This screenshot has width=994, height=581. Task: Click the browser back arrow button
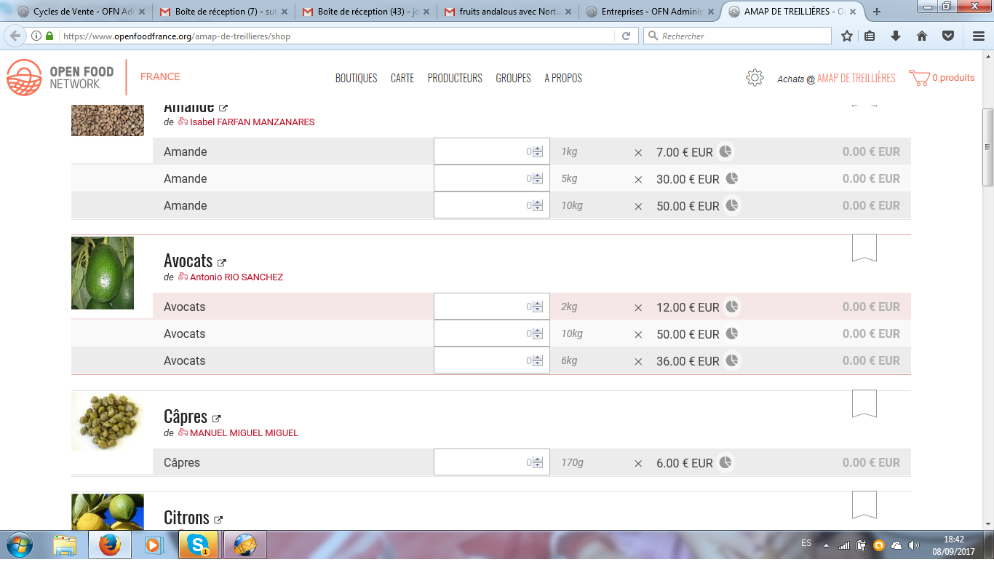click(x=15, y=36)
